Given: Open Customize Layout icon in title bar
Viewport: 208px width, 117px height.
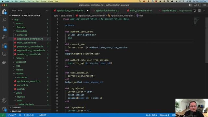Looking at the screenshot, I should 204,5.
